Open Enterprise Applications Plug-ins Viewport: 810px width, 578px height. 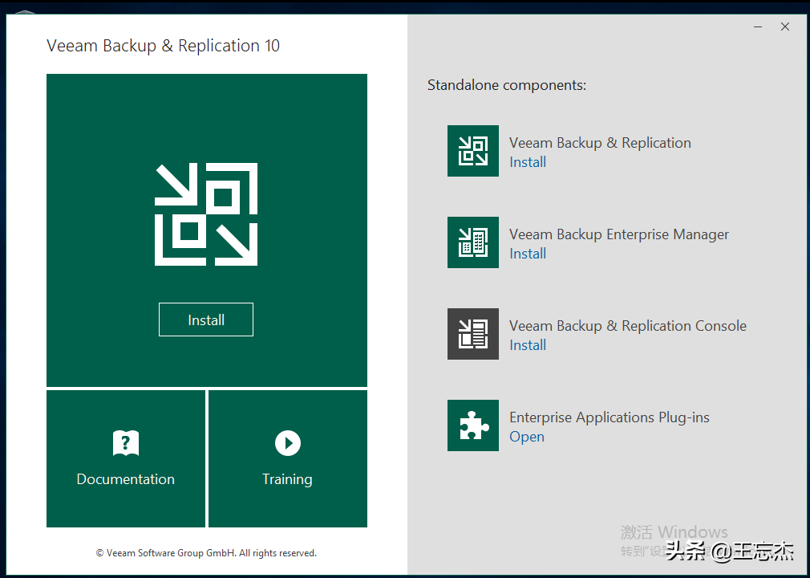click(x=527, y=437)
